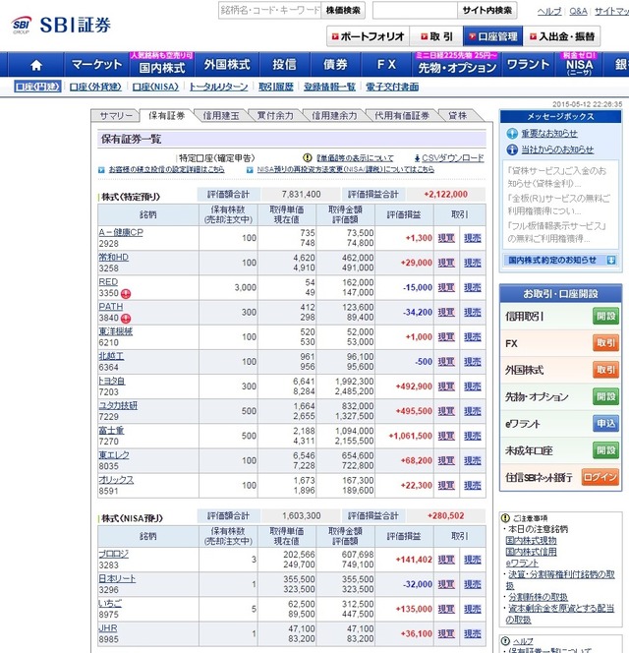Click the 現買 link for トヨタ自 7203
Image resolution: width=629 pixels, height=653 pixels.
click(446, 386)
